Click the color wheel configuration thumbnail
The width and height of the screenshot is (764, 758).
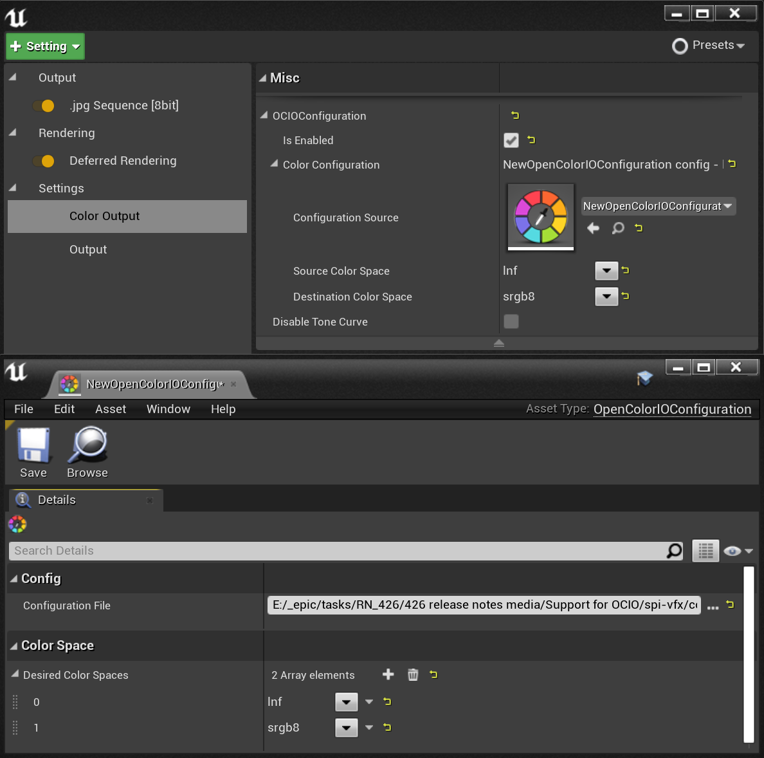pos(540,216)
